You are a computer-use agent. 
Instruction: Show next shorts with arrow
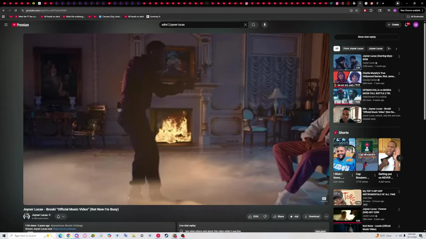(x=399, y=158)
